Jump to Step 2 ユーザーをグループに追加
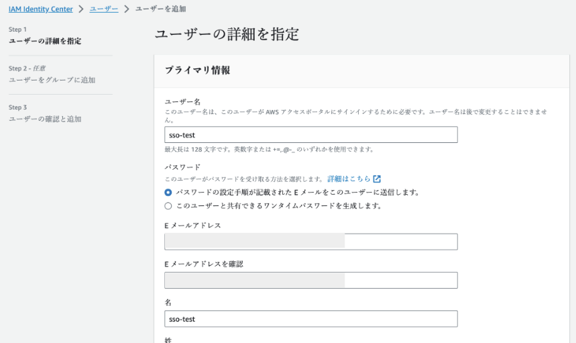The height and width of the screenshot is (343, 576). tap(52, 81)
